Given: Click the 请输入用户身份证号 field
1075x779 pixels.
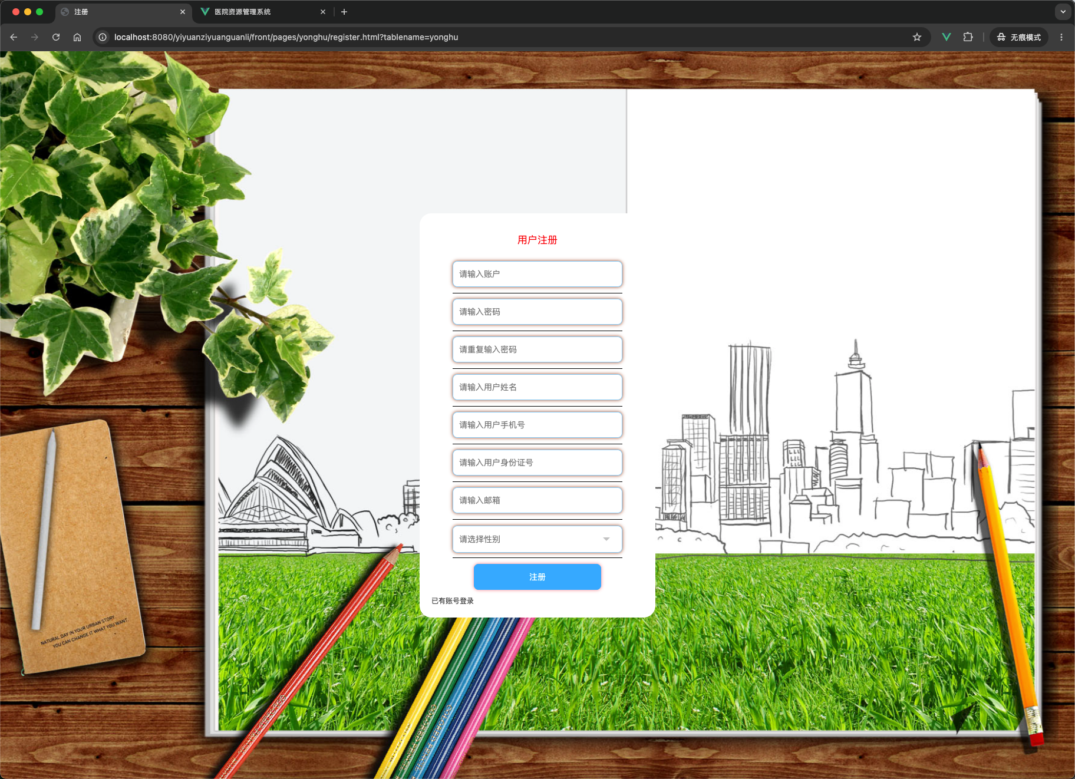Looking at the screenshot, I should [537, 463].
